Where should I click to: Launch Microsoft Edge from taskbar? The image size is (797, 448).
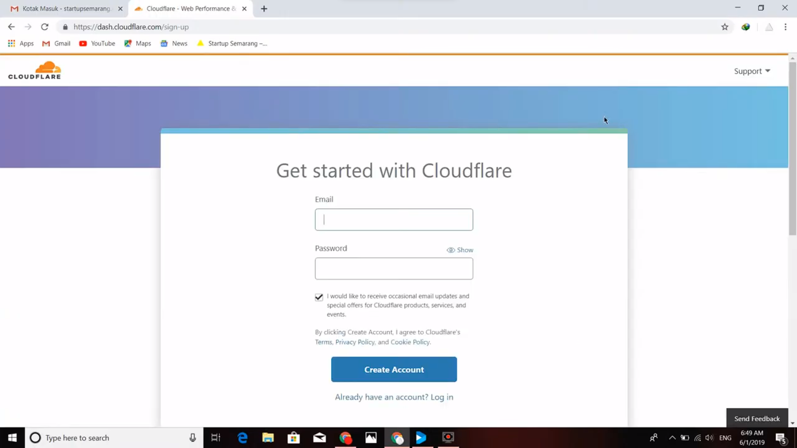(242, 438)
